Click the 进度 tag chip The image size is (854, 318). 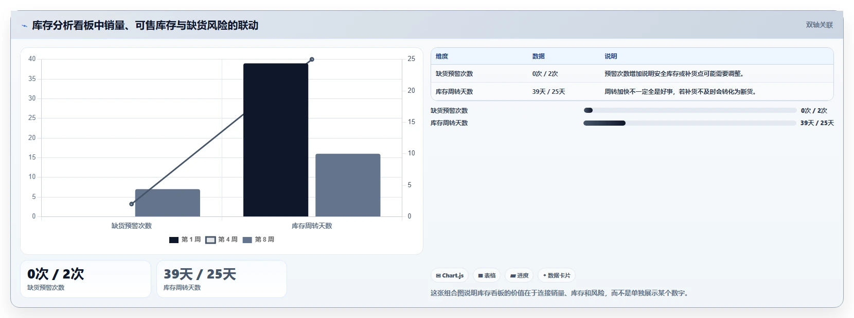(x=519, y=275)
